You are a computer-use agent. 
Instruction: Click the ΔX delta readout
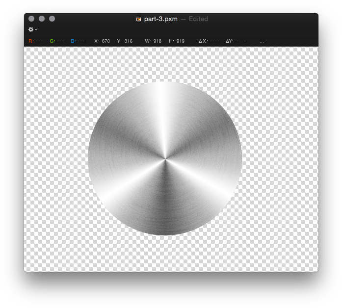tap(209, 41)
